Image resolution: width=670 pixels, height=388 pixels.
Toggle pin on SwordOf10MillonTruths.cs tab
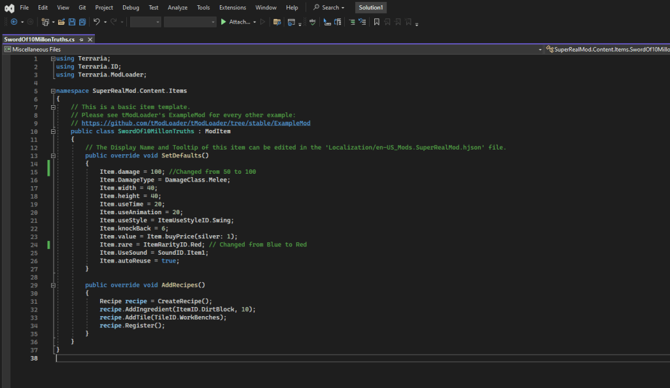81,40
